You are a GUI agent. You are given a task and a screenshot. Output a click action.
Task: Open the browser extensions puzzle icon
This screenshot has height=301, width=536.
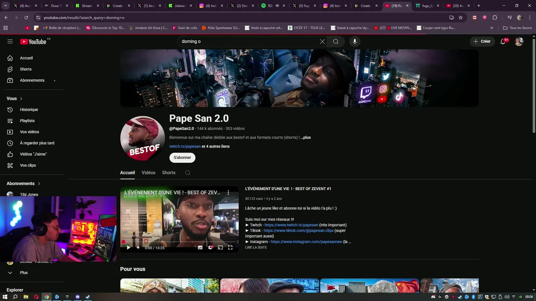click(x=495, y=18)
